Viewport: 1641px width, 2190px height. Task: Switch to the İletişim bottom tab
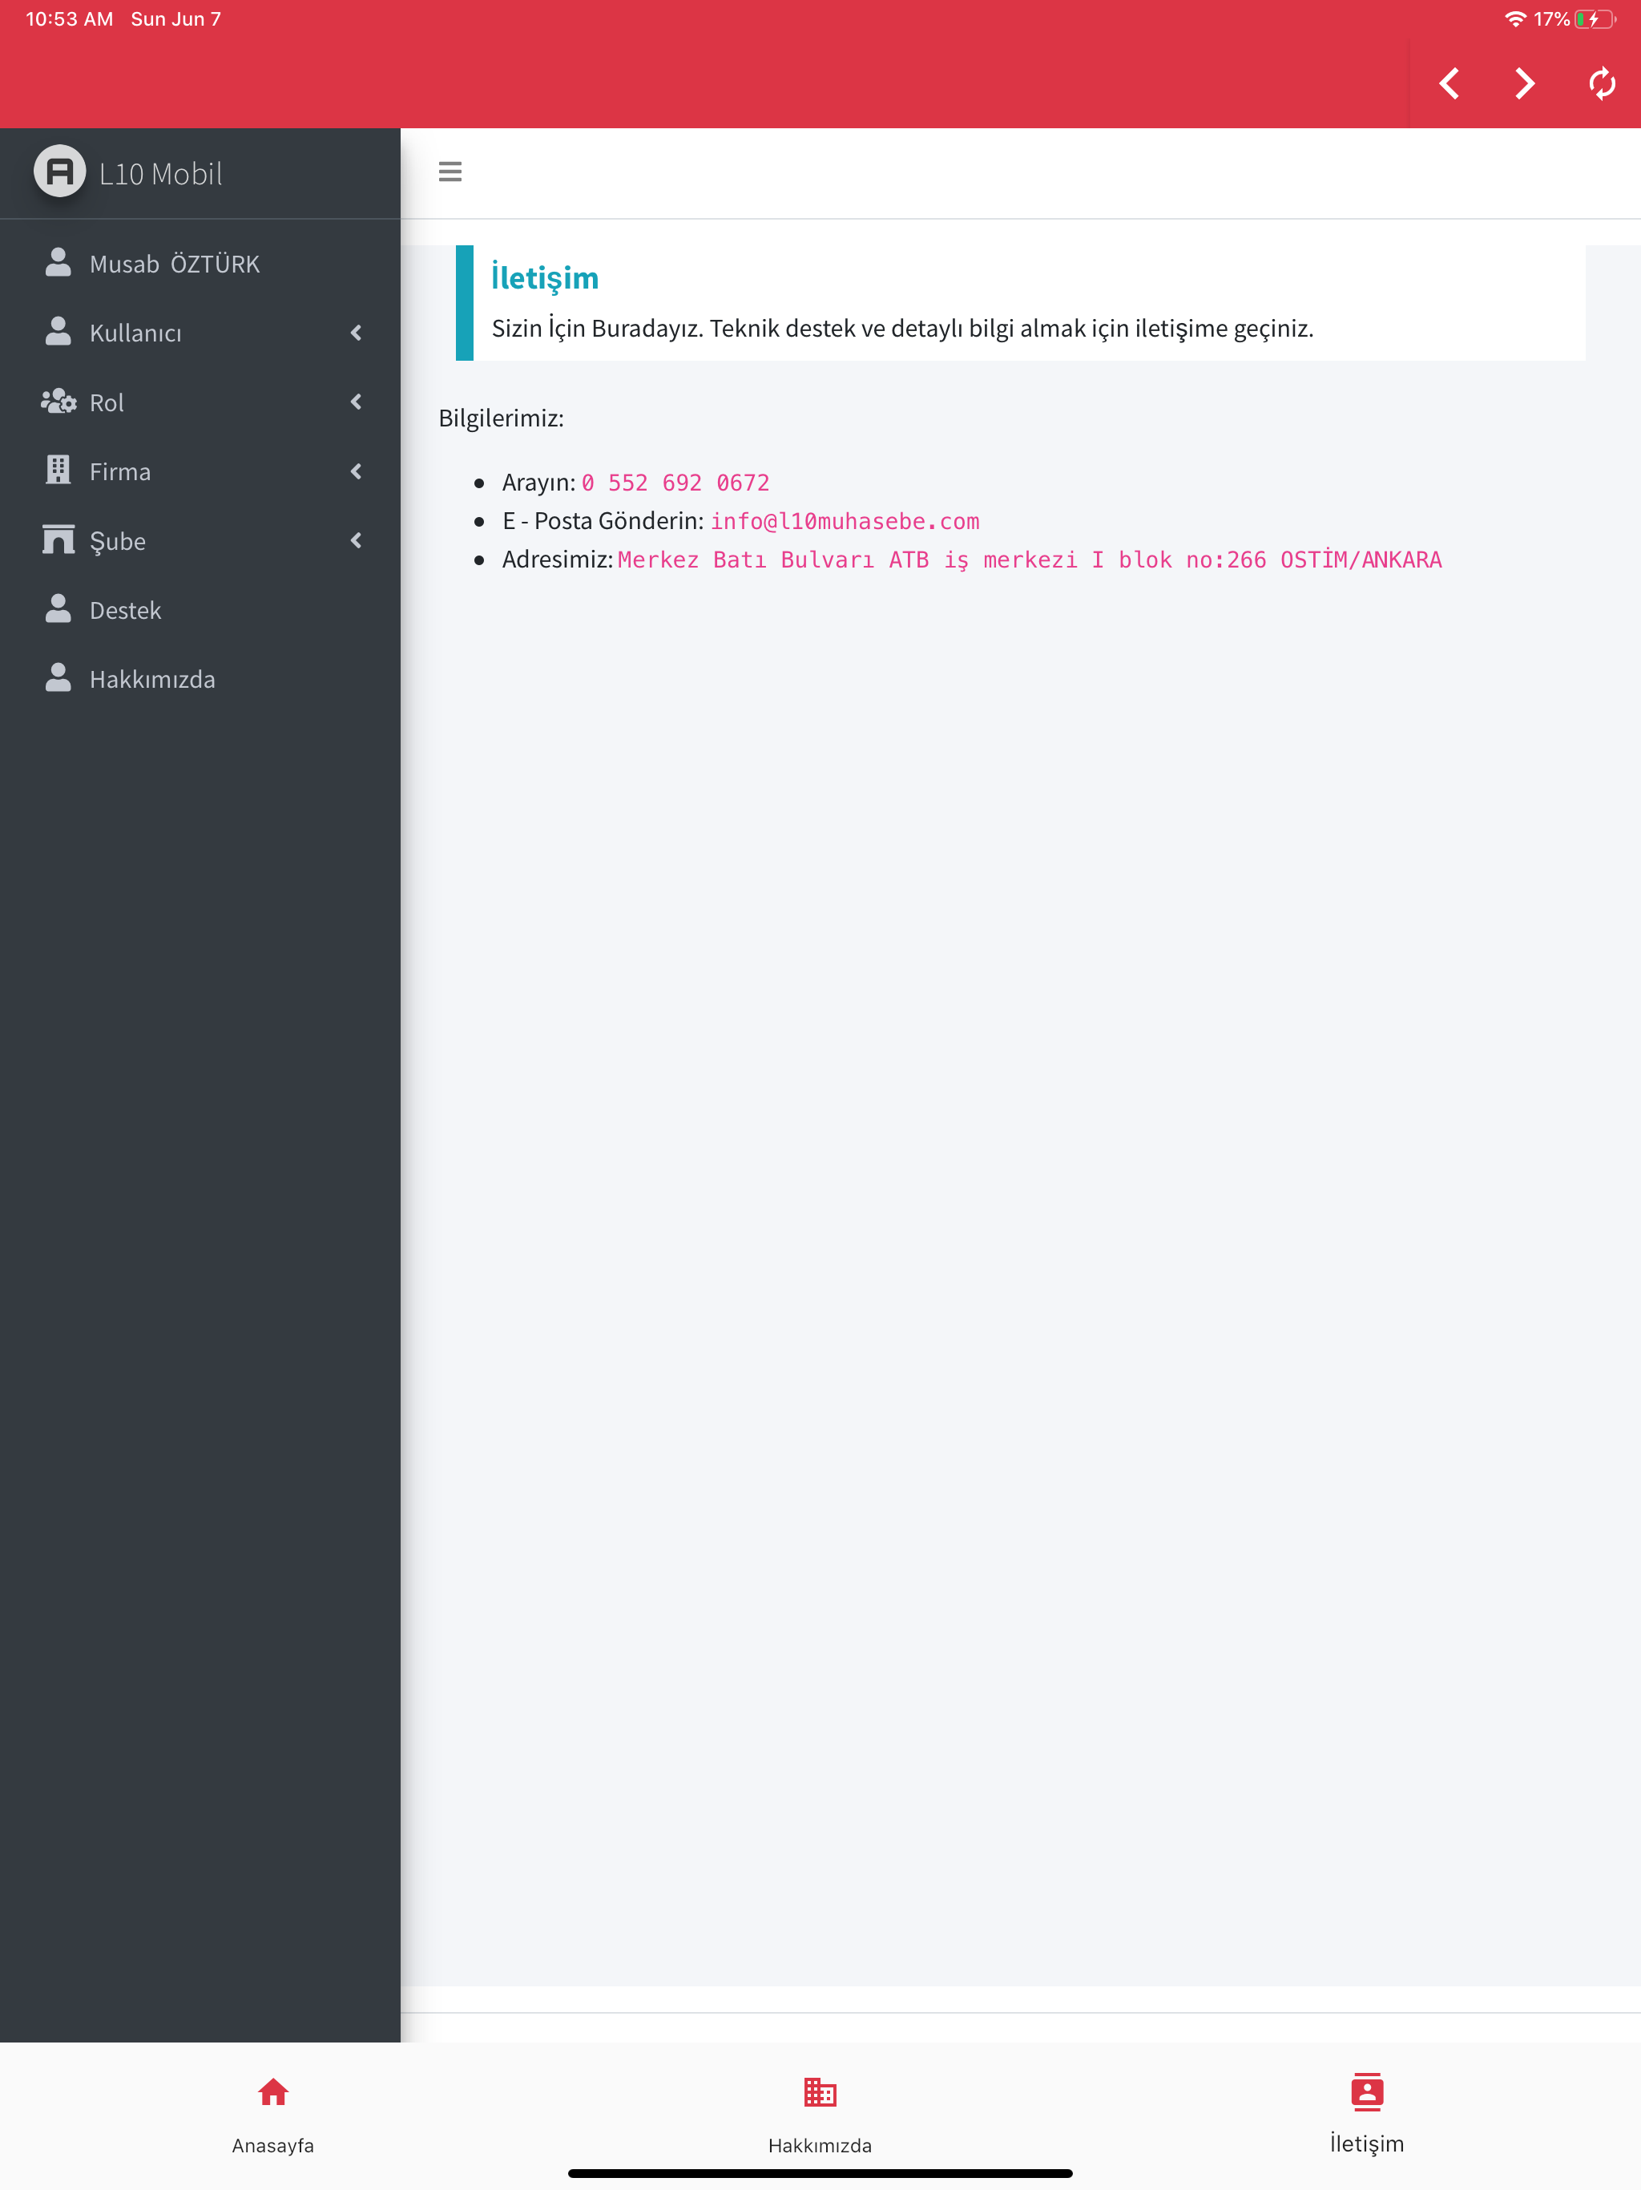pos(1367,2114)
